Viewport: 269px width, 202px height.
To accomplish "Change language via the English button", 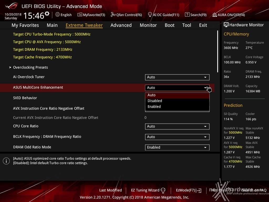I will pyautogui.click(x=64, y=15).
